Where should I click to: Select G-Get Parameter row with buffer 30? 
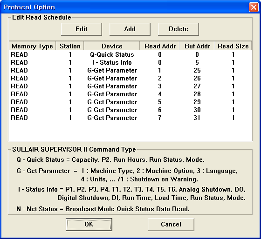130,110
